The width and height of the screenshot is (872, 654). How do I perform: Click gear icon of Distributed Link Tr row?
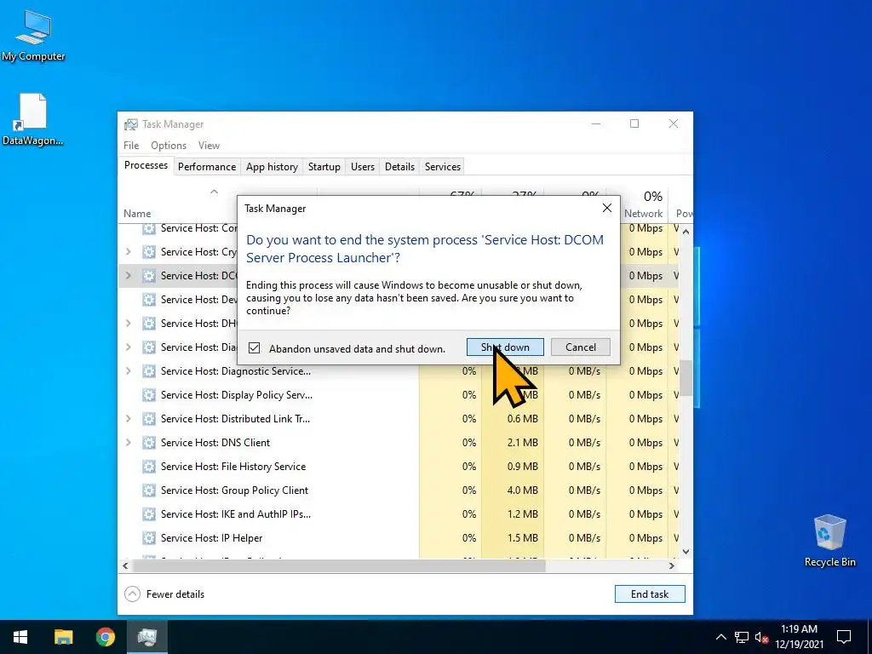[x=148, y=419]
